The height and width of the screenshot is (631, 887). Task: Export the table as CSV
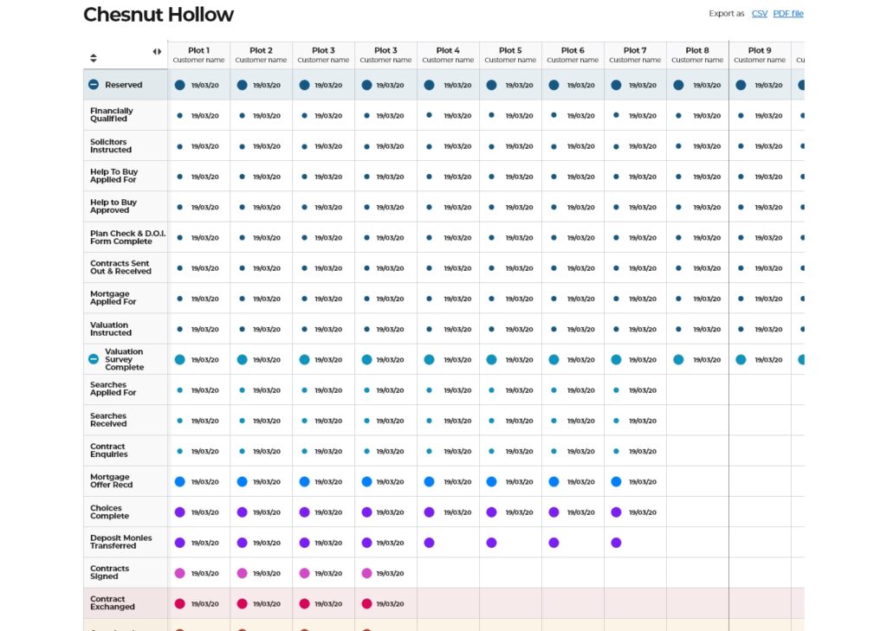pyautogui.click(x=759, y=14)
